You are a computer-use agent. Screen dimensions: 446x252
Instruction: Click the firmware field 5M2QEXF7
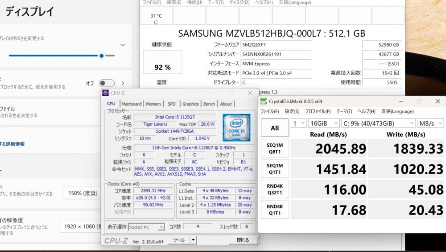click(x=276, y=45)
